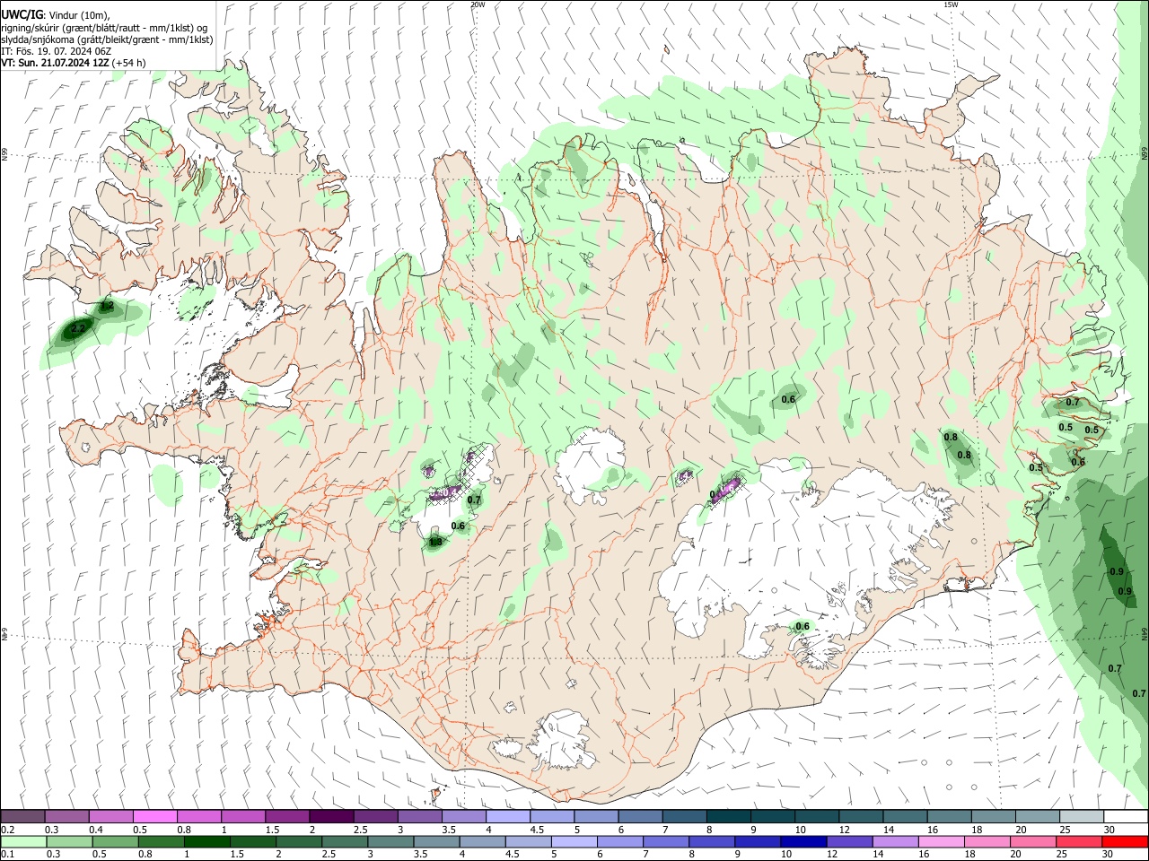1149x861 pixels.
Task: Click the lavender rain swatch between 14 and 16
Action: tap(895, 841)
